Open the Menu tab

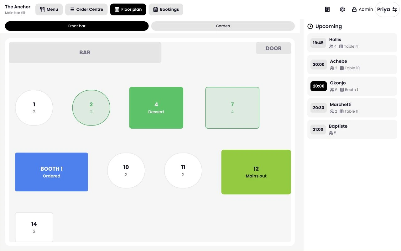pos(49,9)
